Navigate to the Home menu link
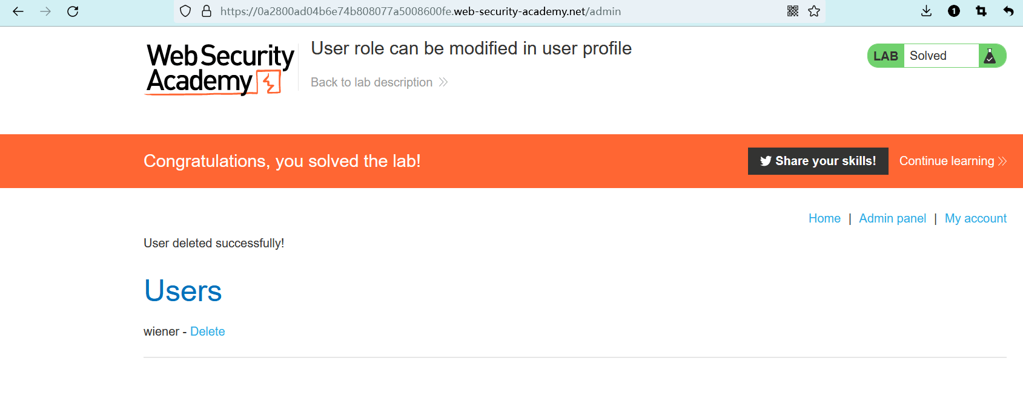Viewport: 1023px width, 410px height. [x=824, y=218]
